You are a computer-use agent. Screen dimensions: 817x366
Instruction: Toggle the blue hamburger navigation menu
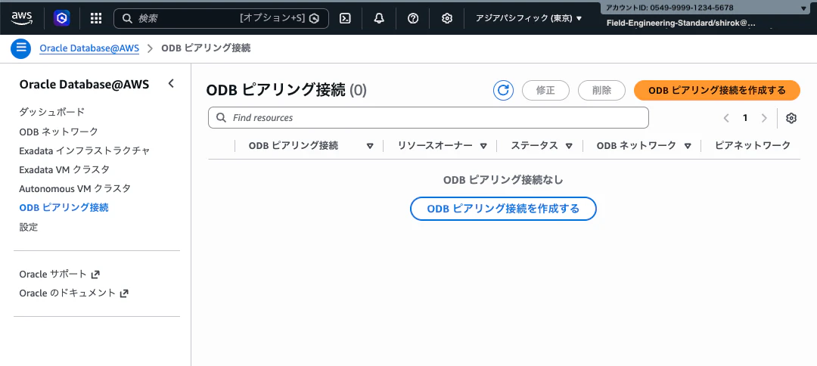(21, 48)
